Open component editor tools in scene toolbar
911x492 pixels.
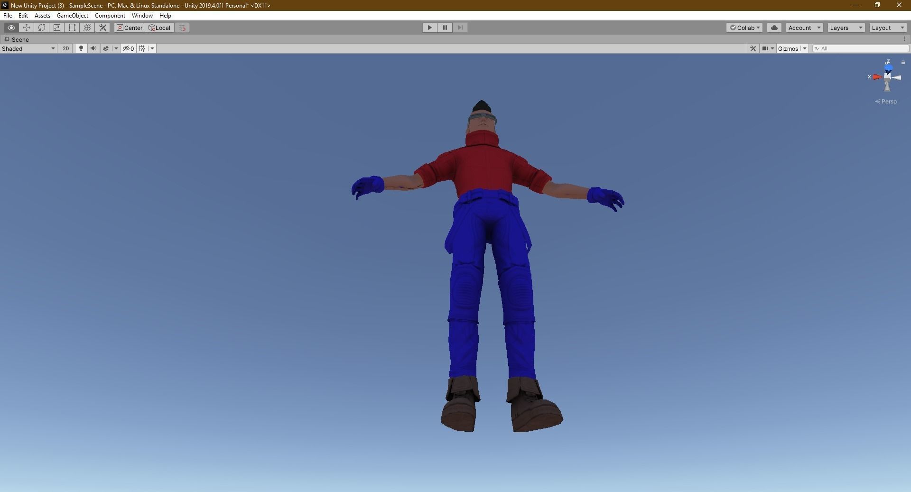pos(753,48)
